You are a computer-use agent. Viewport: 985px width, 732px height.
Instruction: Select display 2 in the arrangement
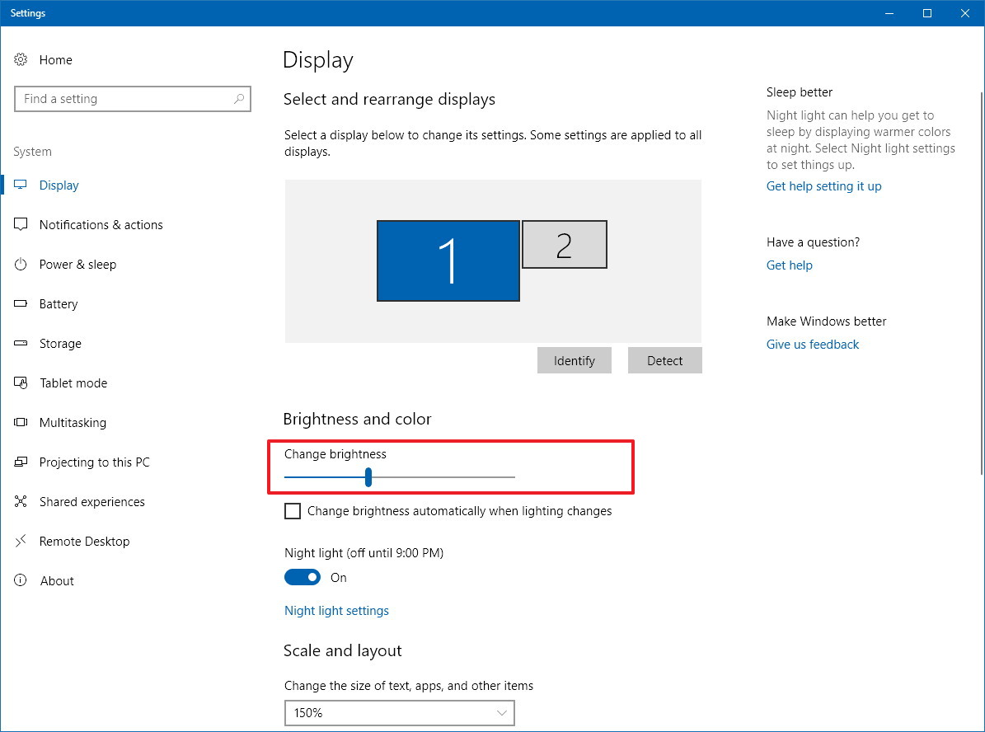point(564,245)
